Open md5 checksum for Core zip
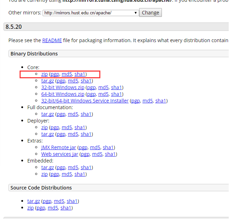The width and height of the screenshot is (229, 219). pos(67,74)
